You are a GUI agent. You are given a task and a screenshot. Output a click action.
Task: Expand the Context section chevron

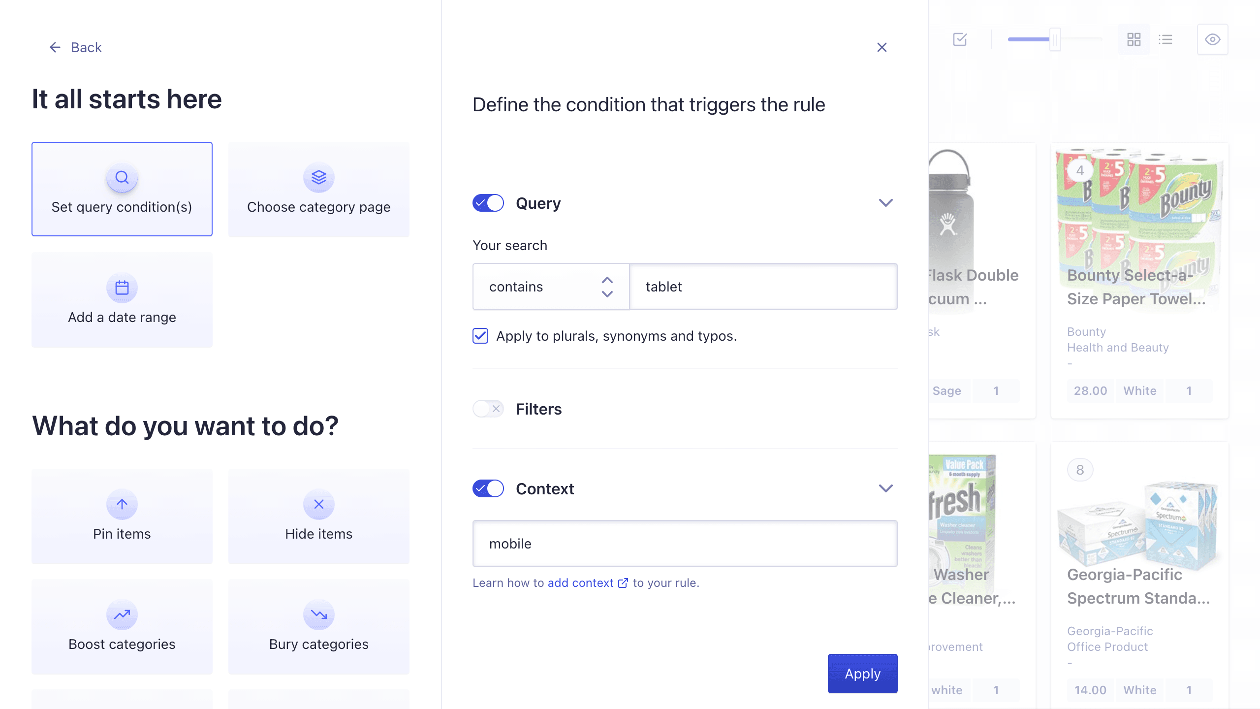[885, 488]
